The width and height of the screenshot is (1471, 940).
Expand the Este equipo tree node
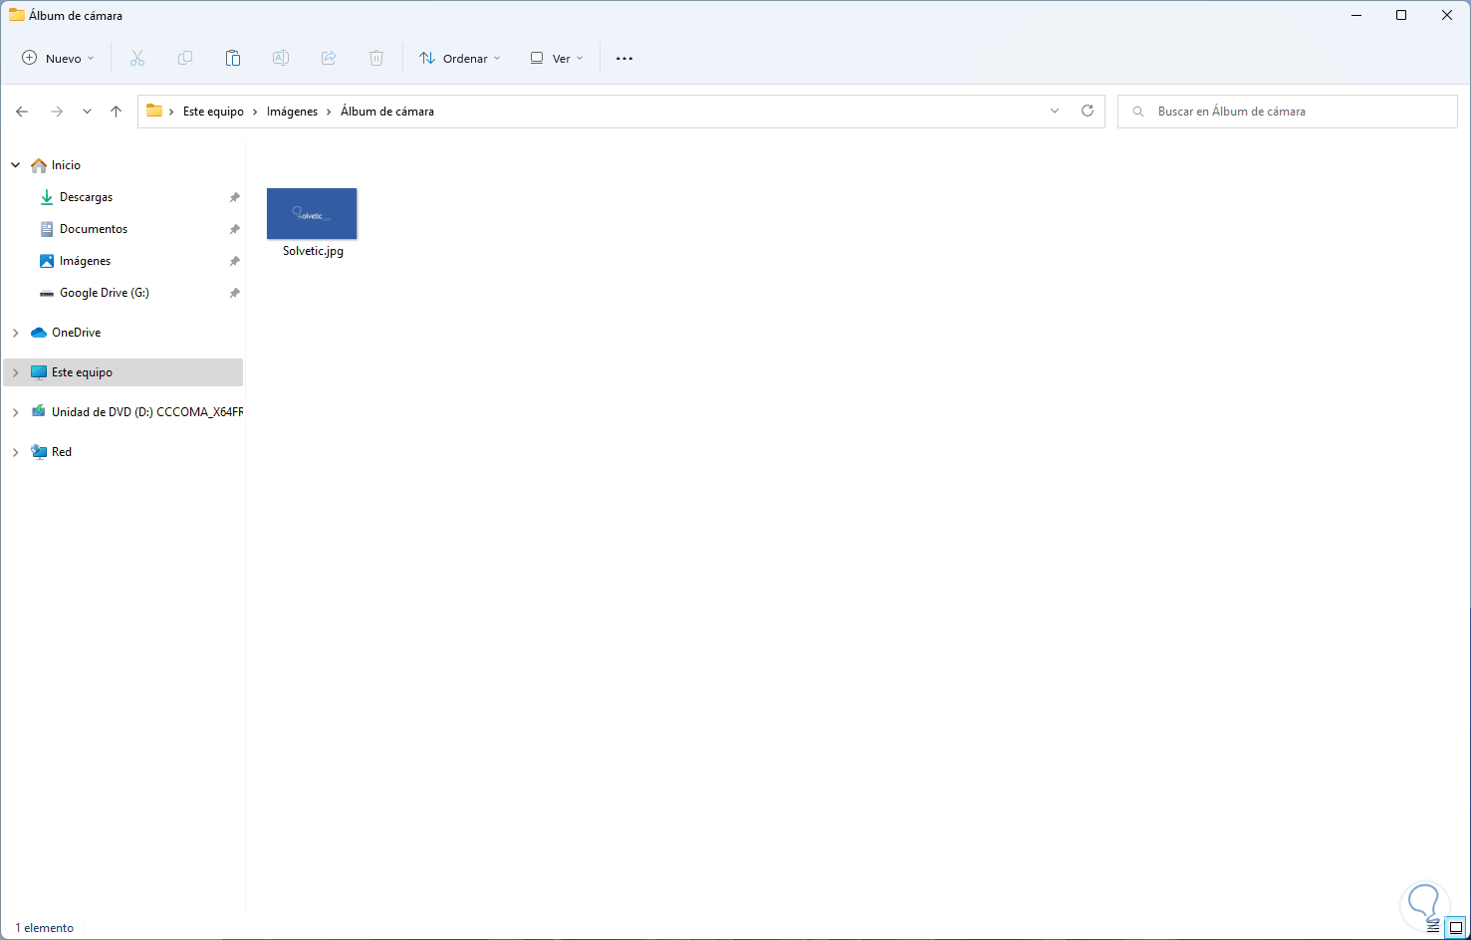[x=16, y=372]
